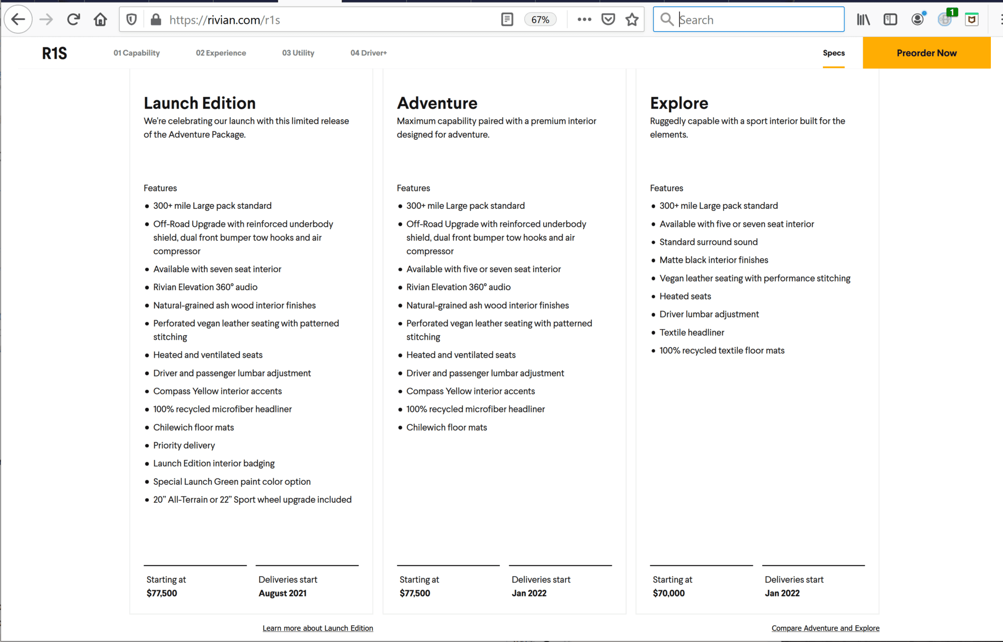Open the Firefox account avatar icon
Screen dimensions: 1003x642
click(918, 20)
